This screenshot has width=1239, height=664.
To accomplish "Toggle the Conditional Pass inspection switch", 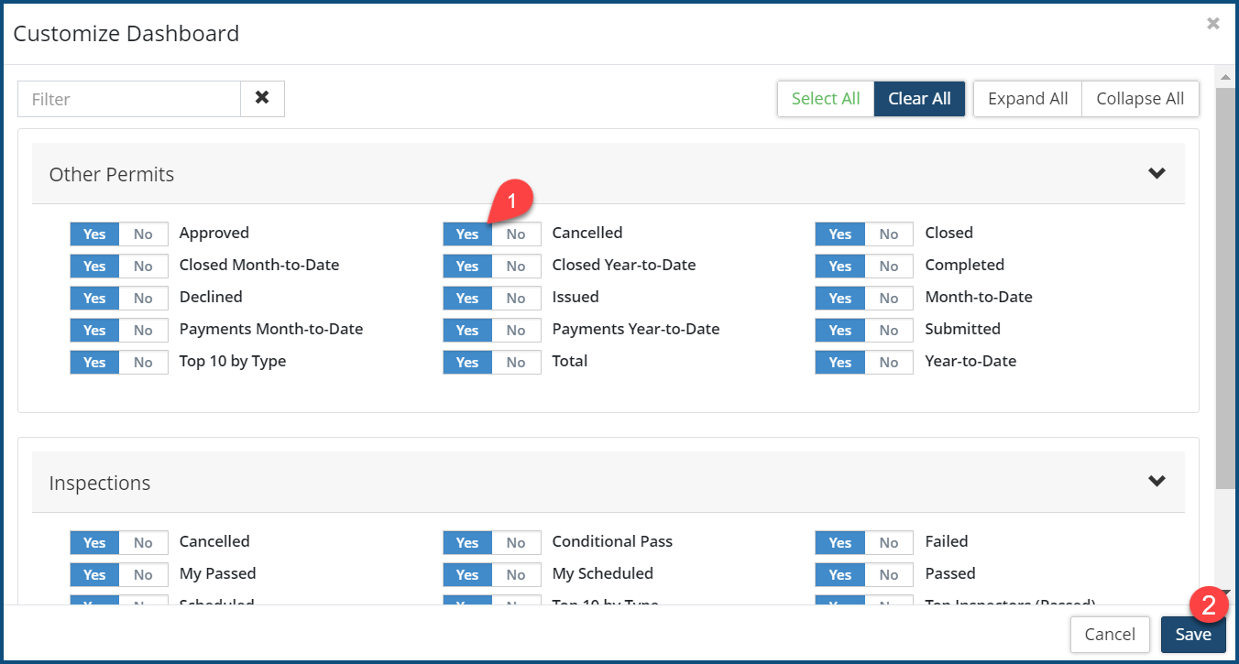I will [x=492, y=543].
